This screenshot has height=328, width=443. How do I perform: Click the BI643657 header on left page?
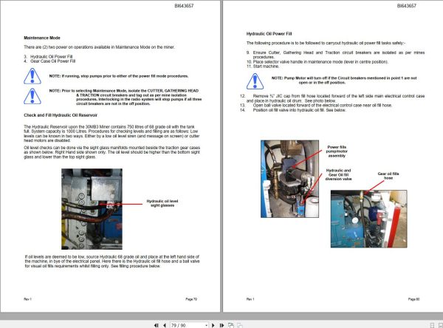tap(184, 6)
